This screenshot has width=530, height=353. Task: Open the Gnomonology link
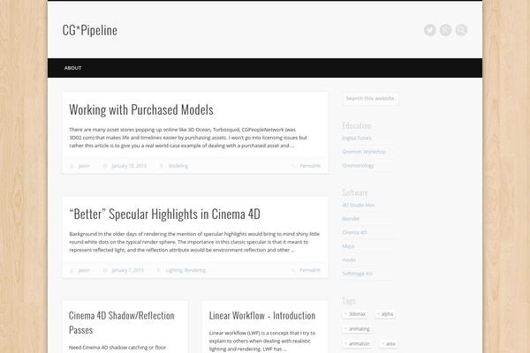pos(358,166)
